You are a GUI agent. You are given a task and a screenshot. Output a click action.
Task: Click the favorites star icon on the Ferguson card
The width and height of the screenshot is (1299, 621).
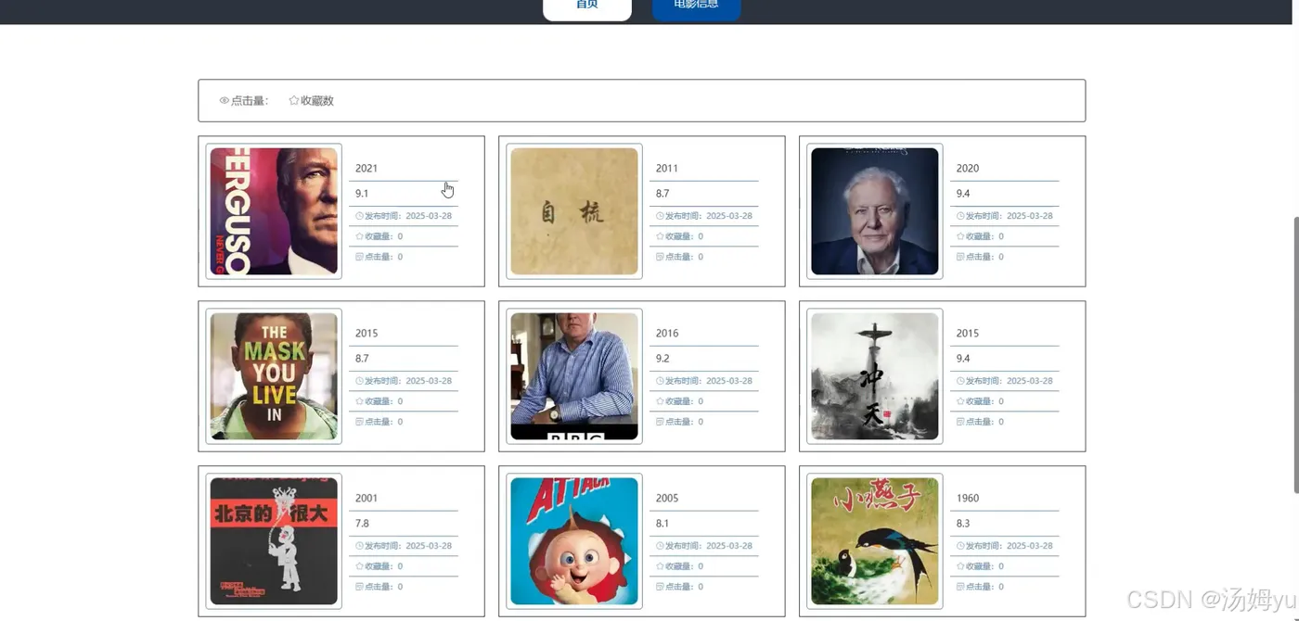pos(359,236)
